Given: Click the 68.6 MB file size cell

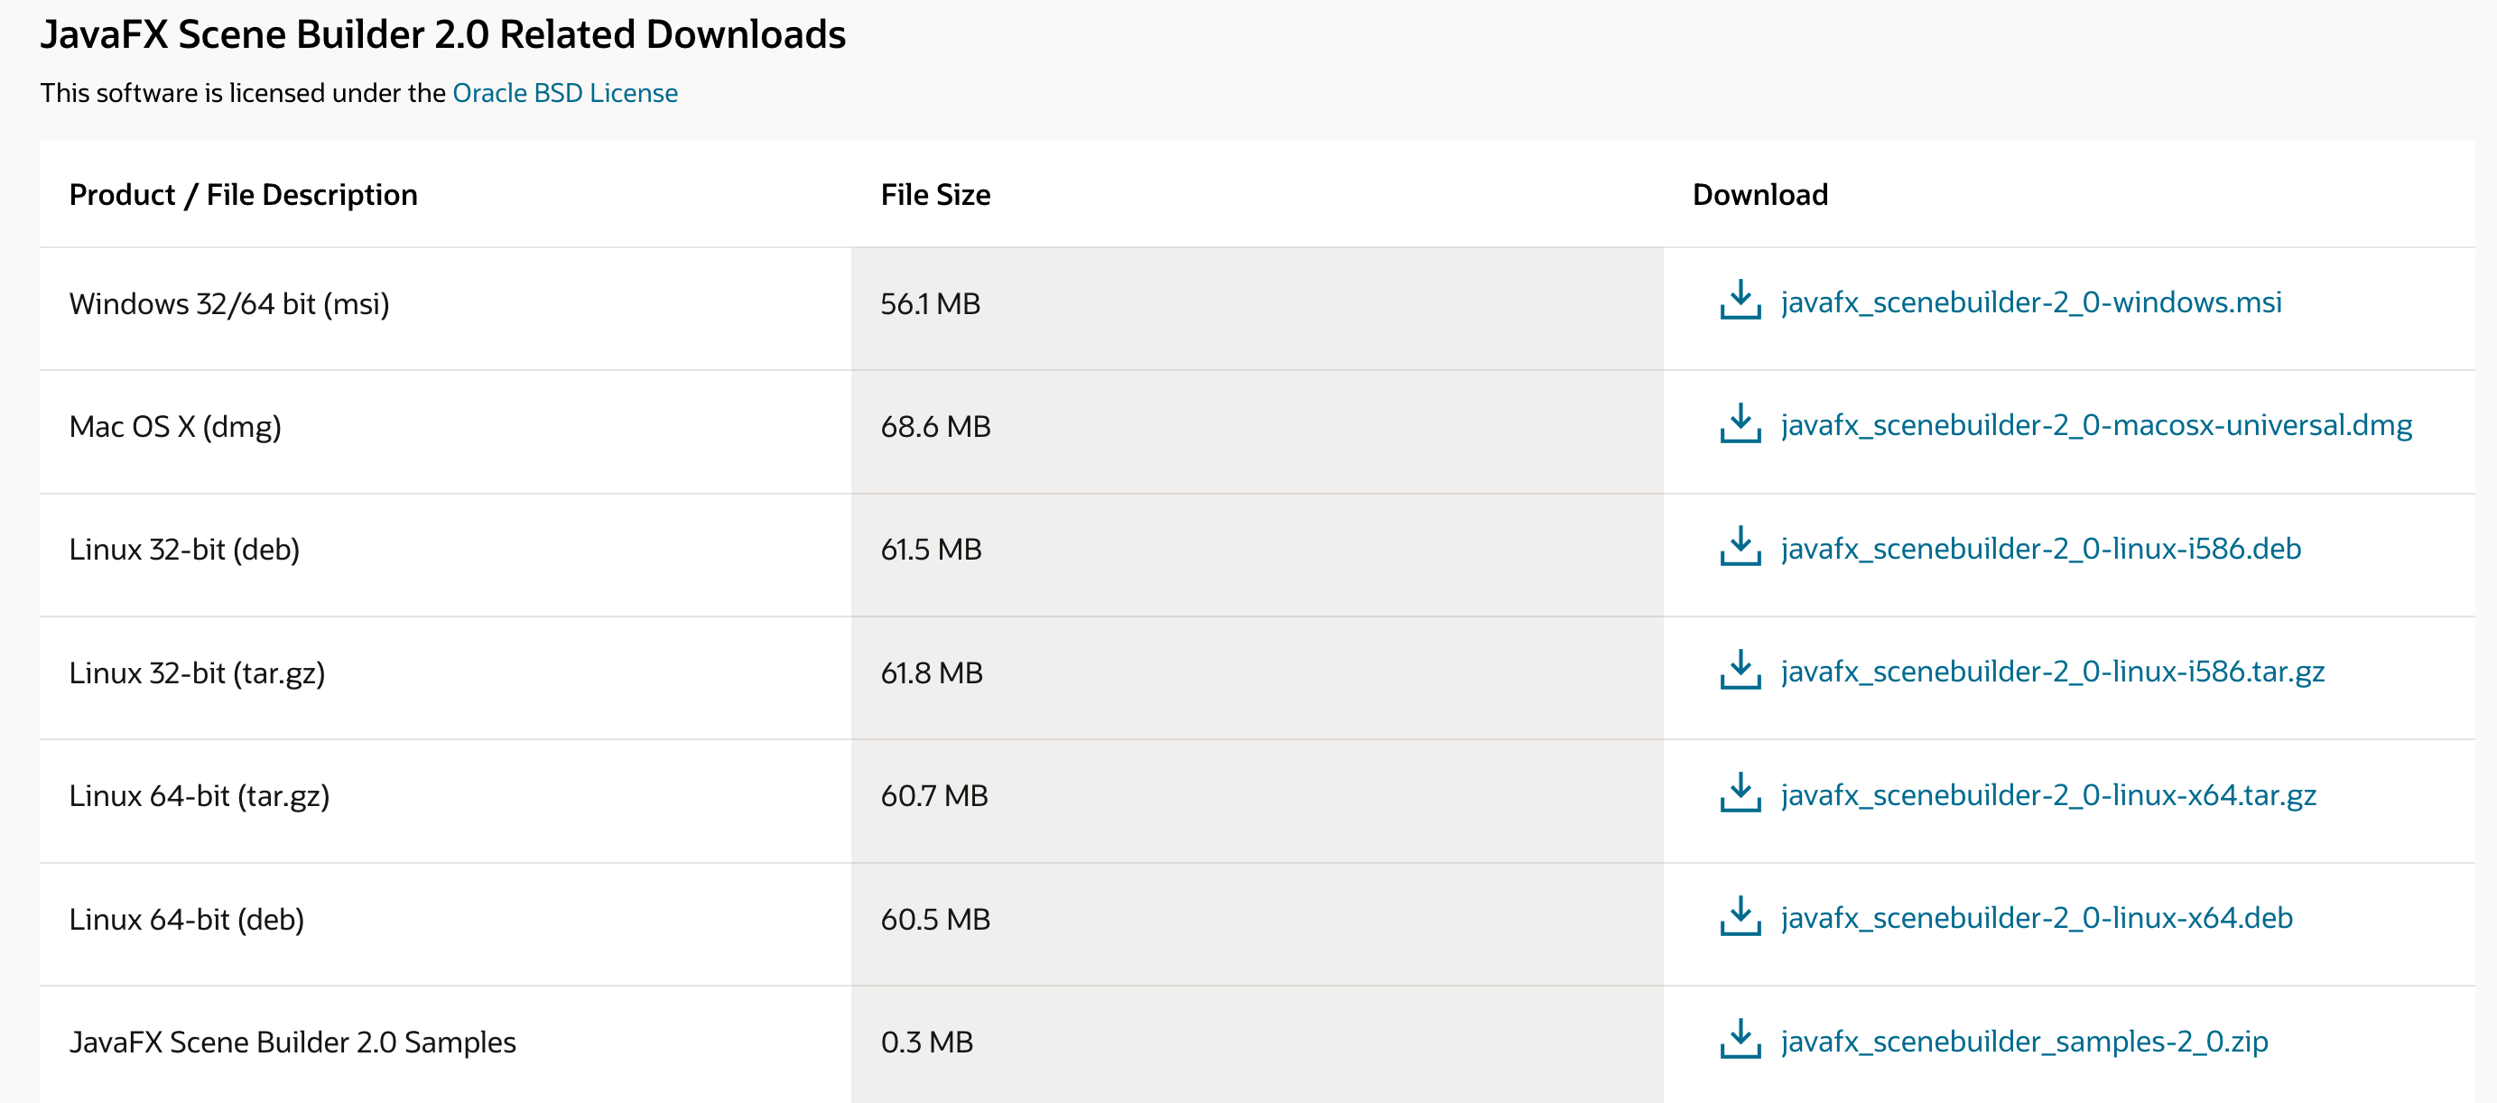Looking at the screenshot, I should [x=934, y=426].
